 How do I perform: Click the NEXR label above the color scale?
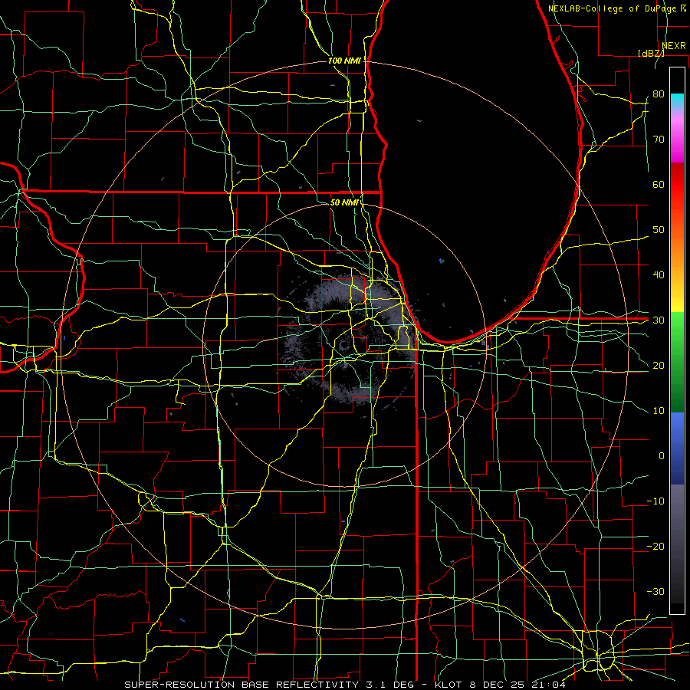pos(674,46)
